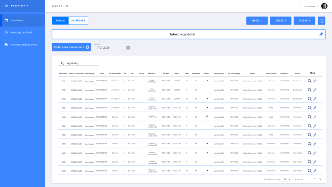Screen dimensions: 332x187
Task: Toggle the Pompa checkmark in the last row
Action: [x=207, y=171]
